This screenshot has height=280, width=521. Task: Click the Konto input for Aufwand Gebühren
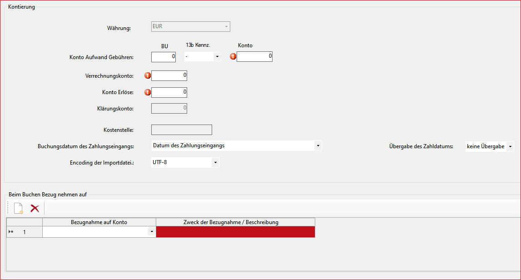pyautogui.click(x=254, y=56)
